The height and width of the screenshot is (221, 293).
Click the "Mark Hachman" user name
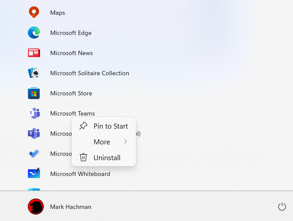[x=71, y=207]
